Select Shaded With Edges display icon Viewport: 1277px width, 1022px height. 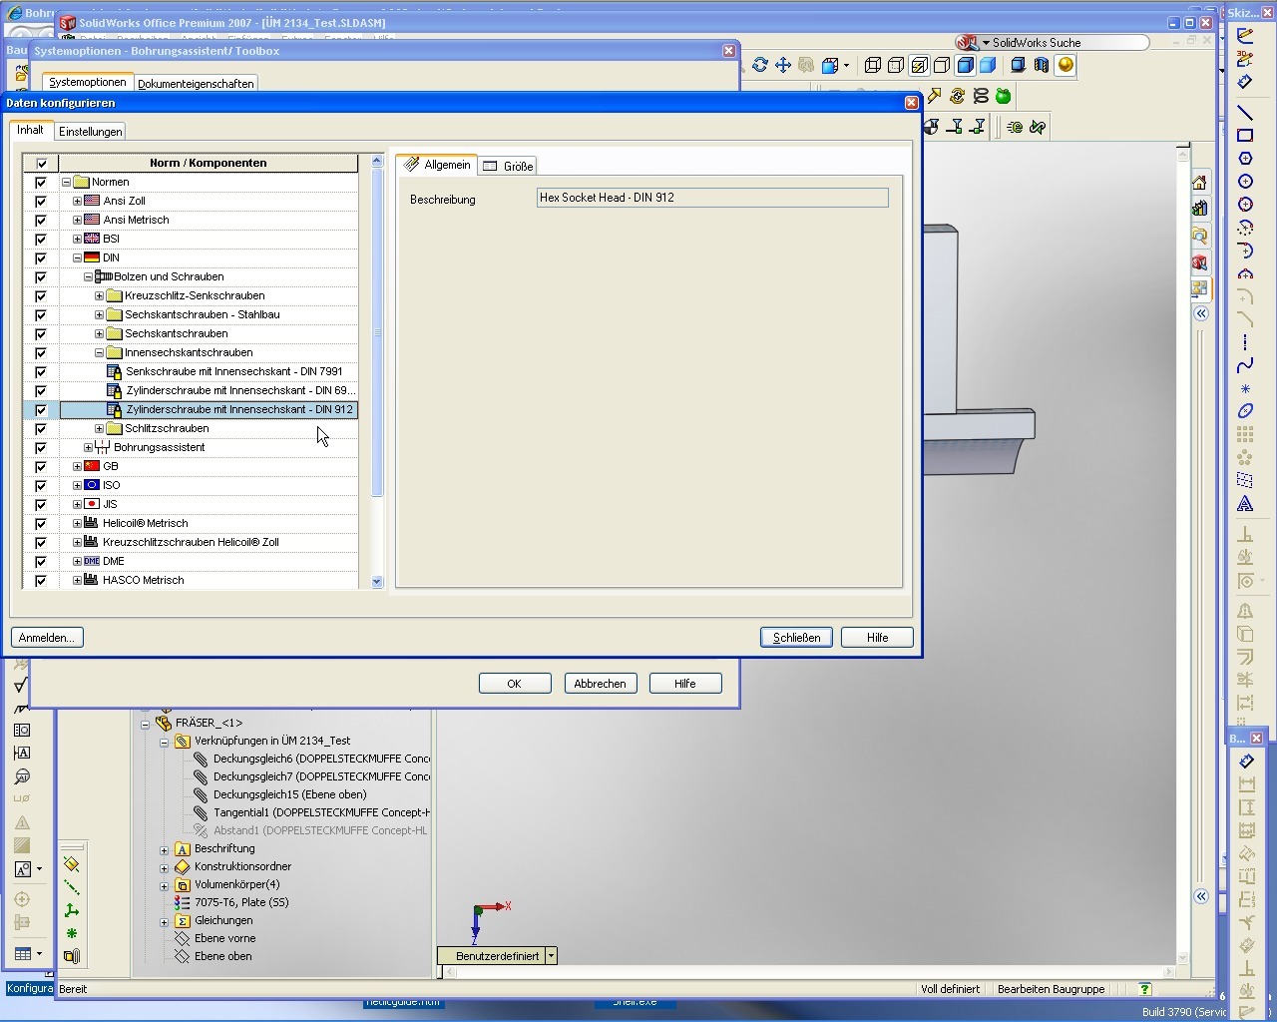(x=965, y=65)
